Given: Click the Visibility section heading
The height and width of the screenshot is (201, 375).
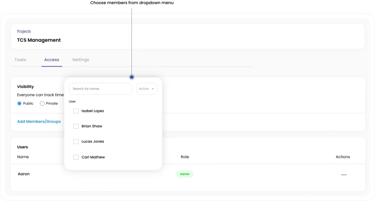Looking at the screenshot, I should coord(25,86).
